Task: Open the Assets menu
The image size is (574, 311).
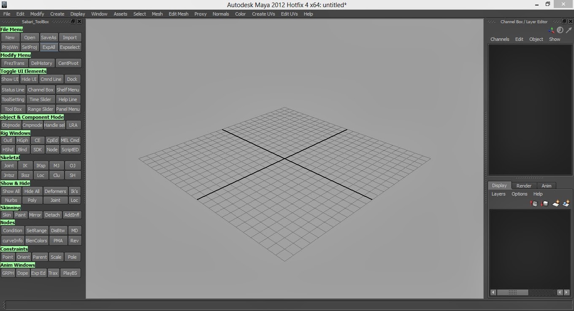Action: (x=120, y=14)
